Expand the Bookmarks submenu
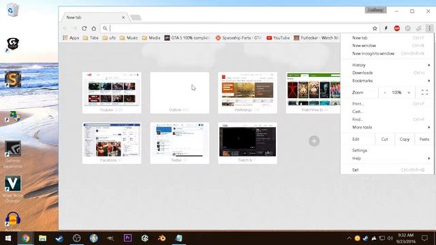The height and width of the screenshot is (245, 436). [387, 81]
